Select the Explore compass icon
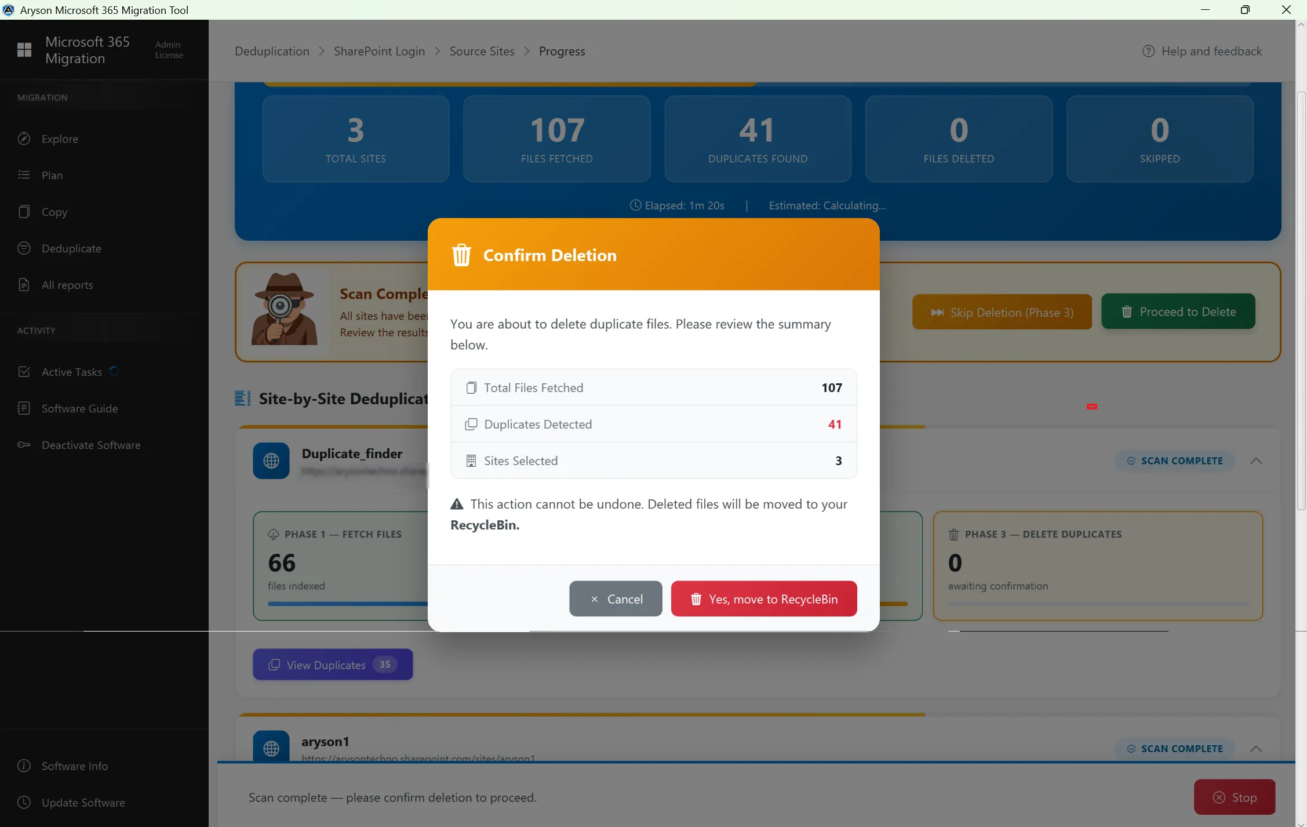 coord(24,139)
